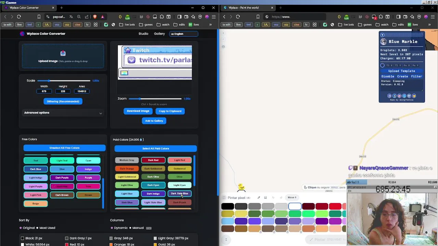Click the Width input field
This screenshot has height=246, width=438.
coord(44,91)
